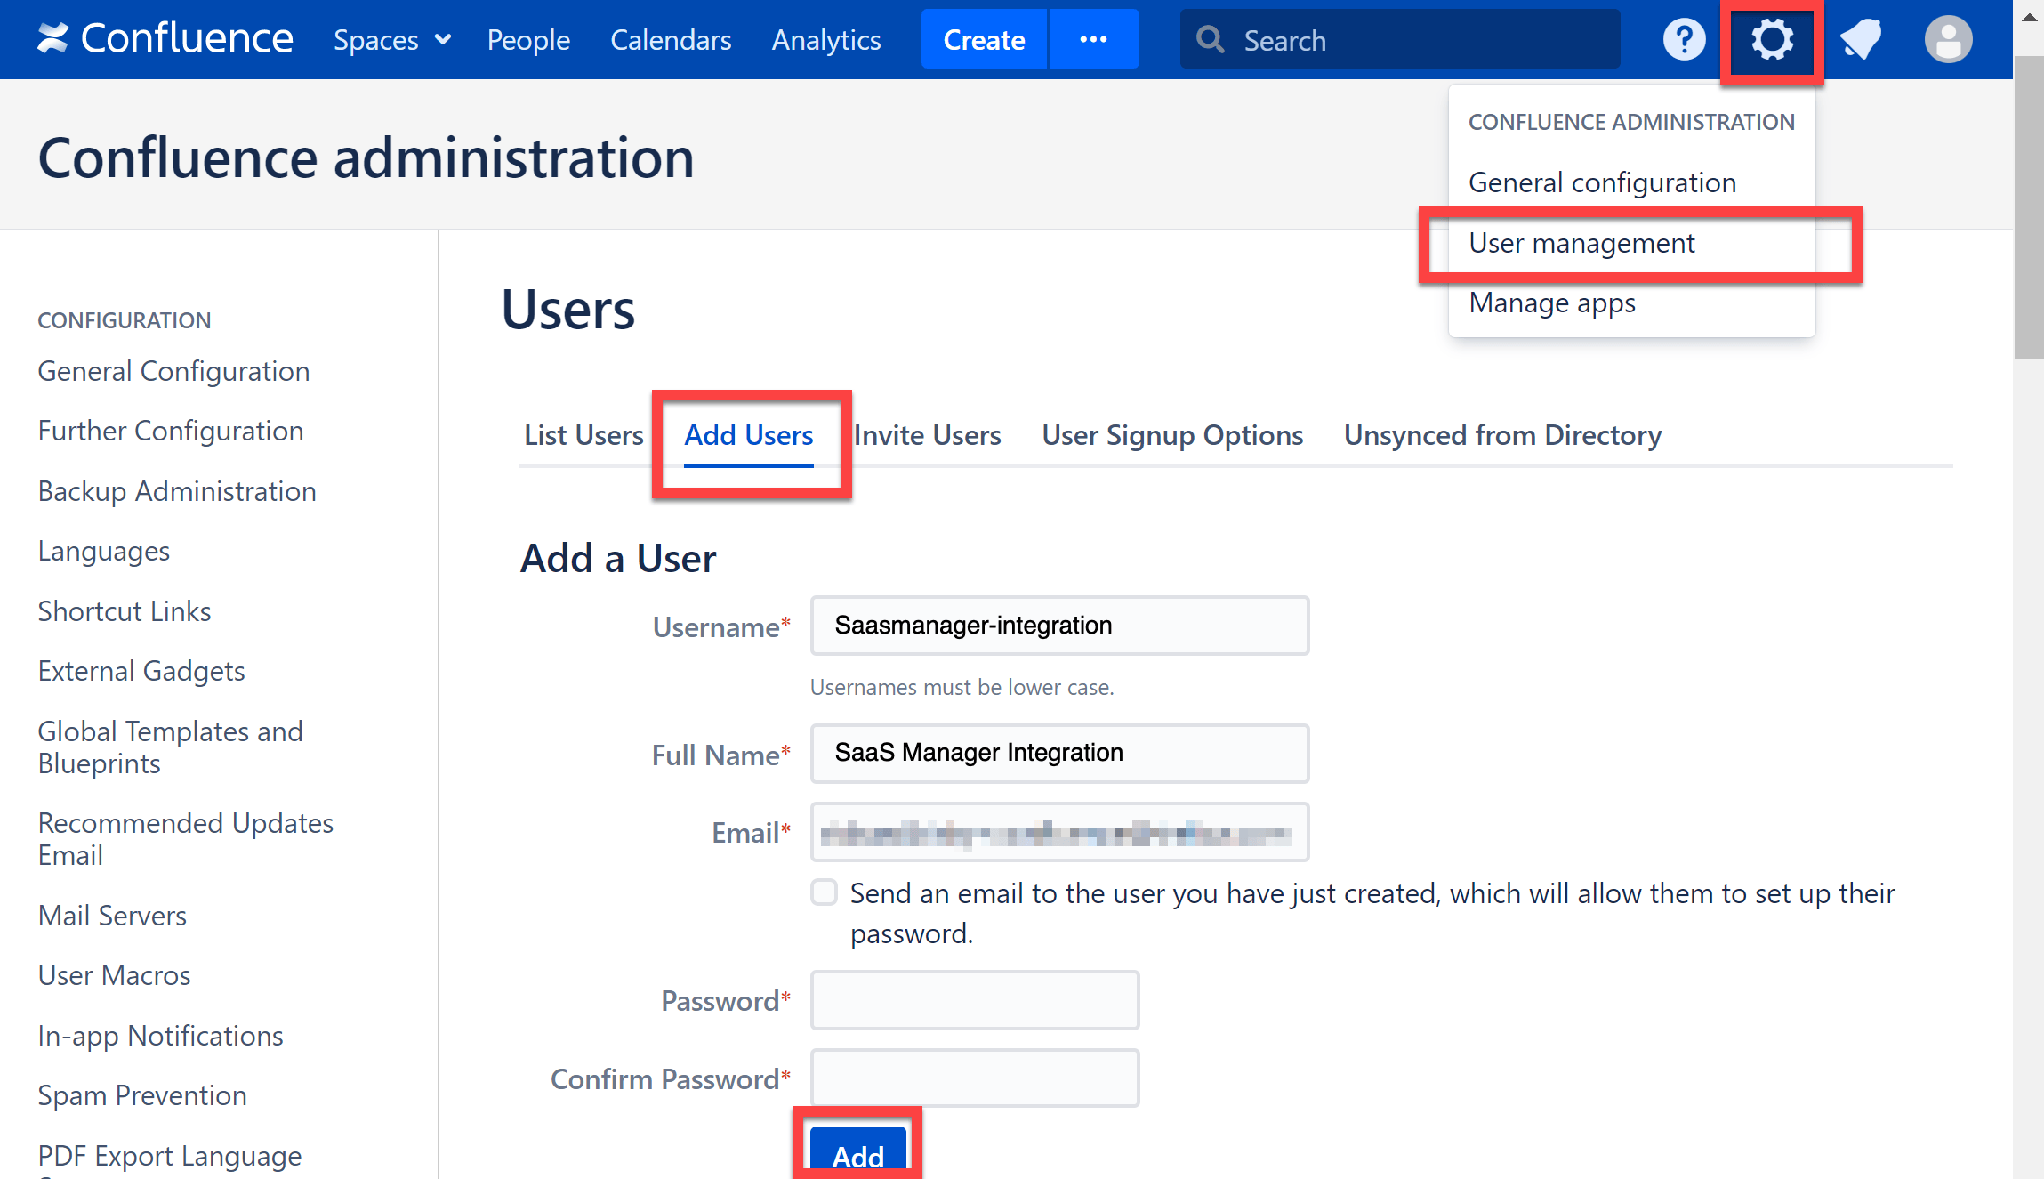Open Calendars in the top navigation
This screenshot has width=2044, height=1179.
pos(671,40)
